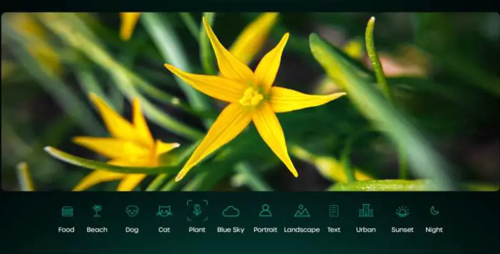Click the "Food" label
This screenshot has height=254, width=500.
pos(67,230)
